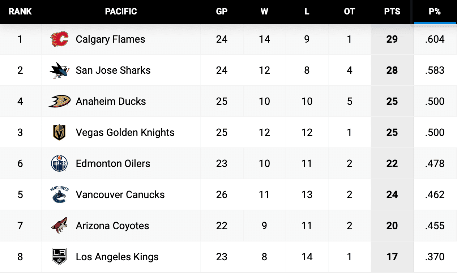Click the Arizona Coyotes logo
This screenshot has width=457, height=274.
(x=59, y=226)
